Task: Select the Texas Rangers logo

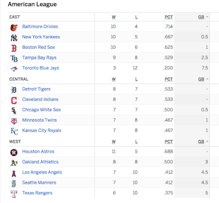Action: tap(14, 194)
